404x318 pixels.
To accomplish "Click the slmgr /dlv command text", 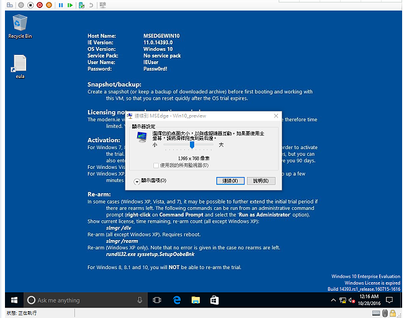I will click(119, 228).
